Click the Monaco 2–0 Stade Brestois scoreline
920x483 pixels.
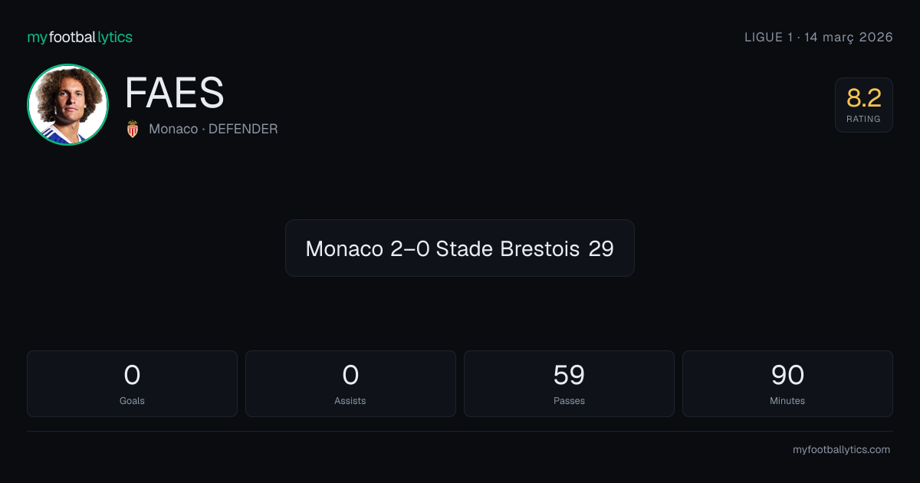(x=460, y=248)
